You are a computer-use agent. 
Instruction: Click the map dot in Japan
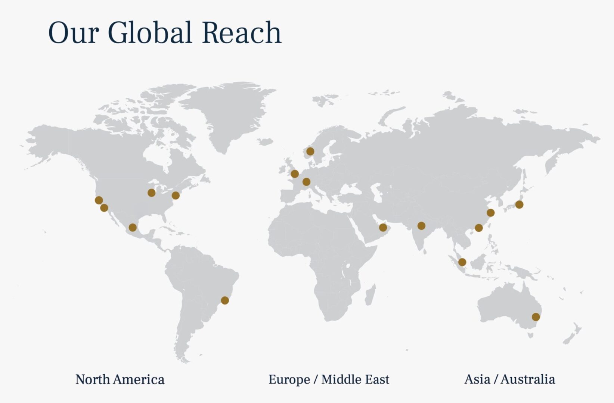(x=519, y=204)
